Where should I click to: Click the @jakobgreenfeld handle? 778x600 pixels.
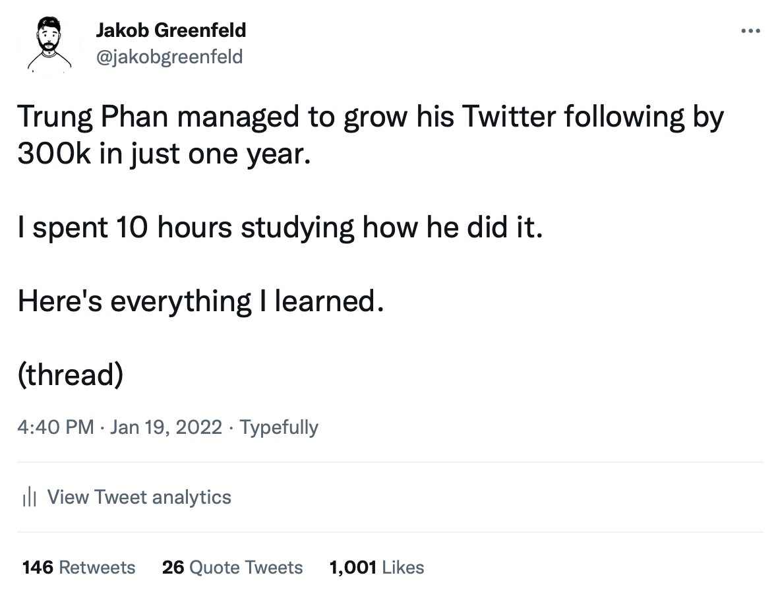pyautogui.click(x=169, y=57)
